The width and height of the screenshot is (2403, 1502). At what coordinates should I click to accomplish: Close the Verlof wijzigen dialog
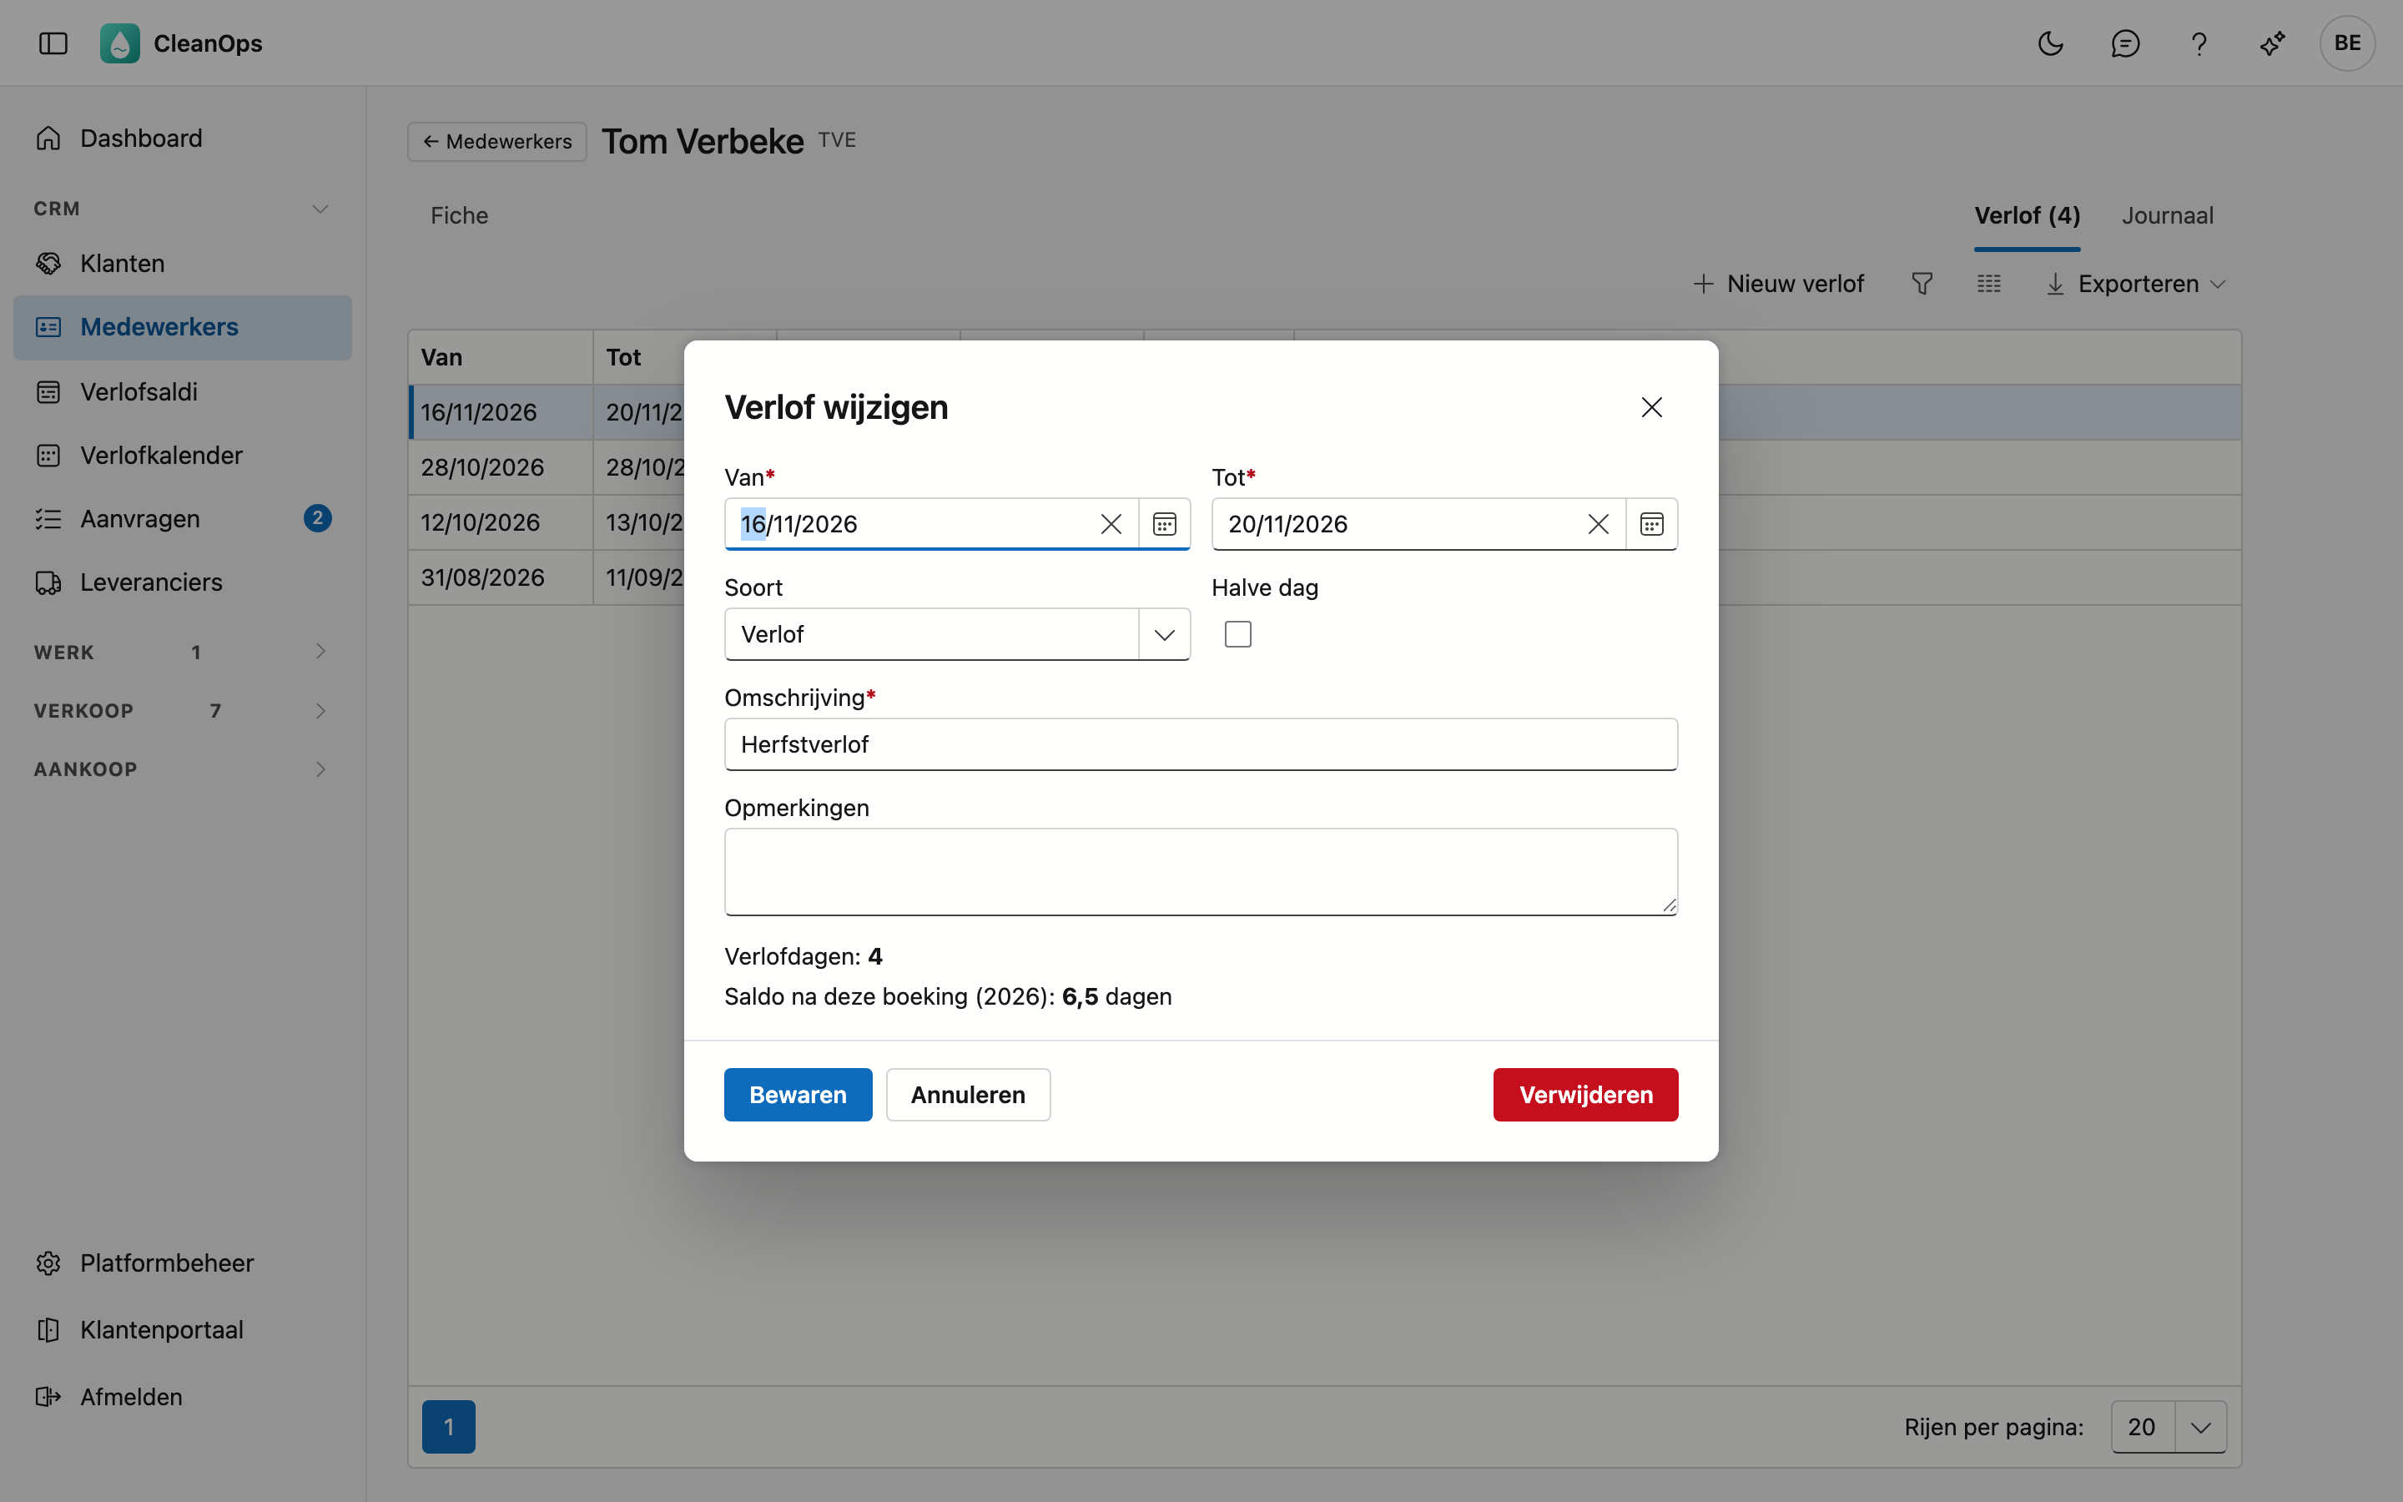tap(1652, 407)
